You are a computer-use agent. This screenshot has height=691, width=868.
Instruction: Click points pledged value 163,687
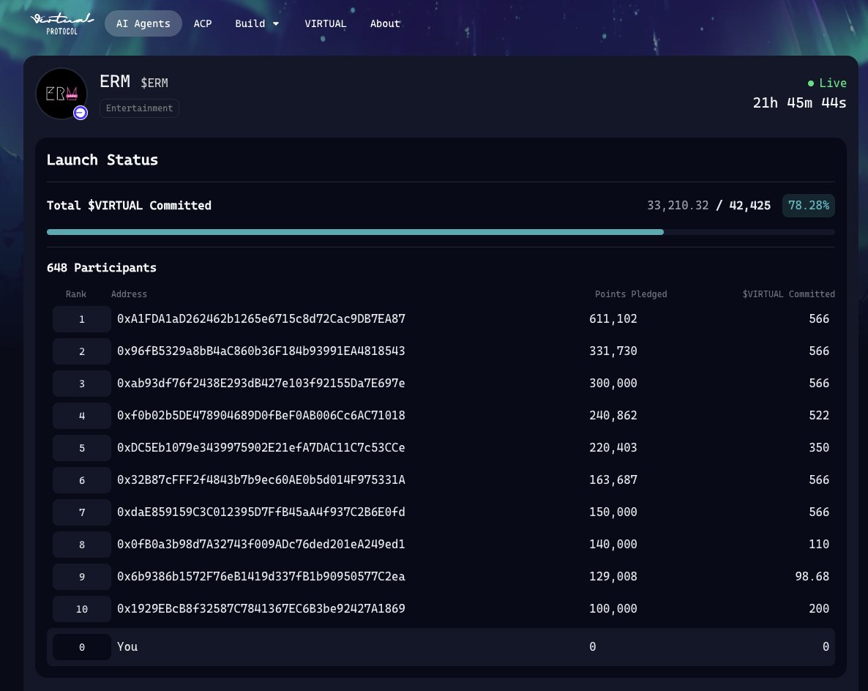613,479
